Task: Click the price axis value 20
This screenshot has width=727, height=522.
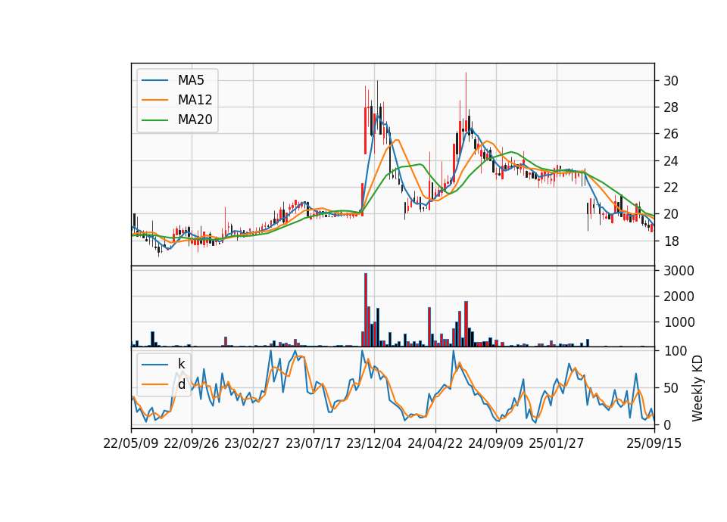Action: [x=671, y=214]
